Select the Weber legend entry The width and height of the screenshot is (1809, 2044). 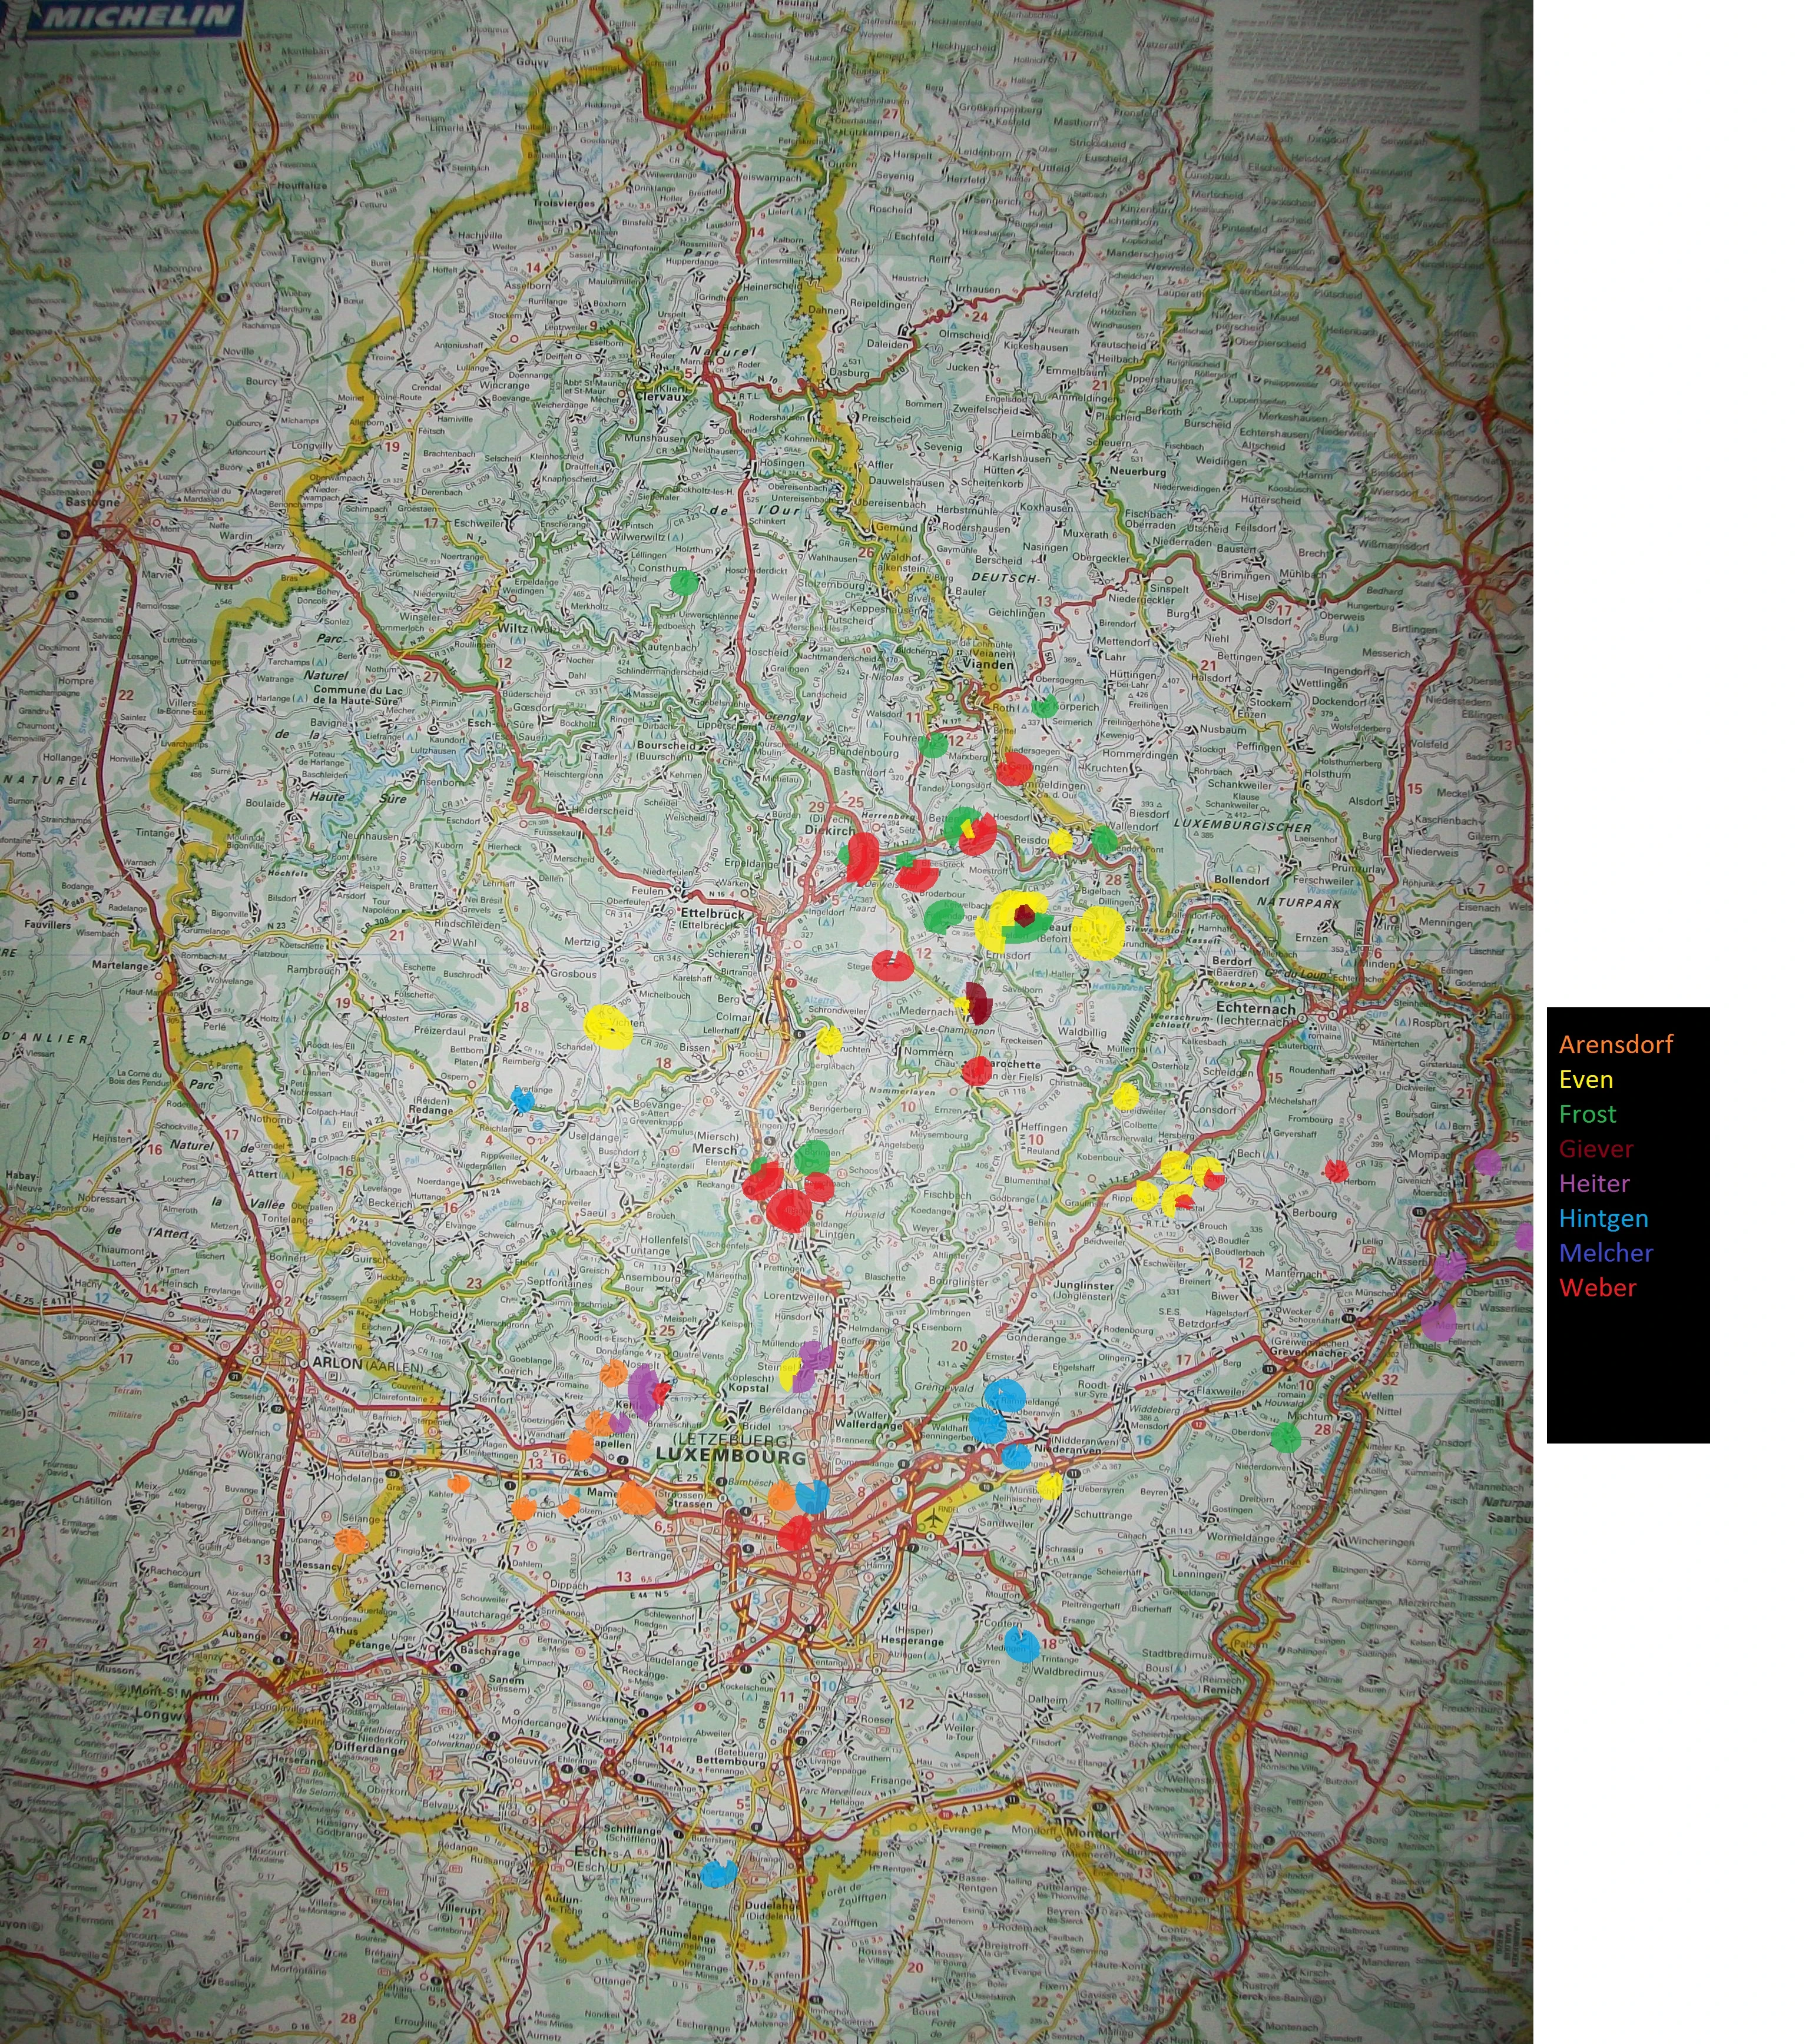[1597, 1288]
